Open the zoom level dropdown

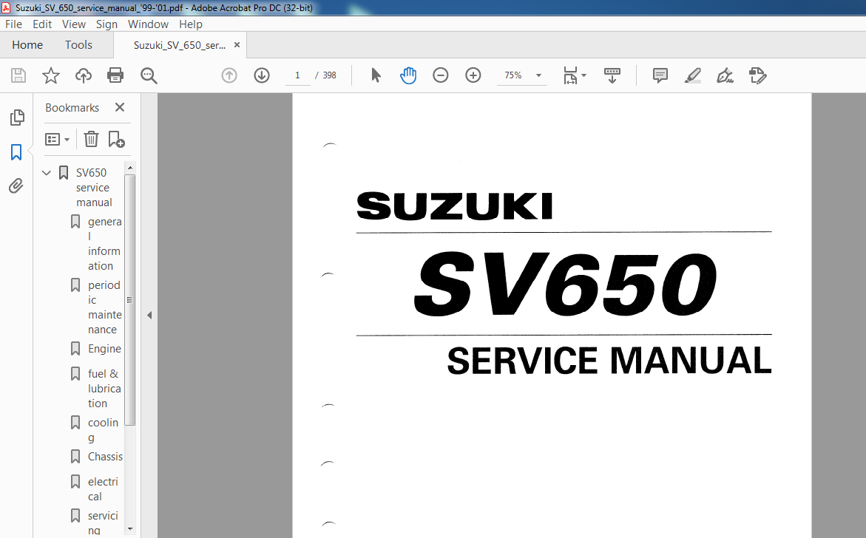tap(538, 75)
